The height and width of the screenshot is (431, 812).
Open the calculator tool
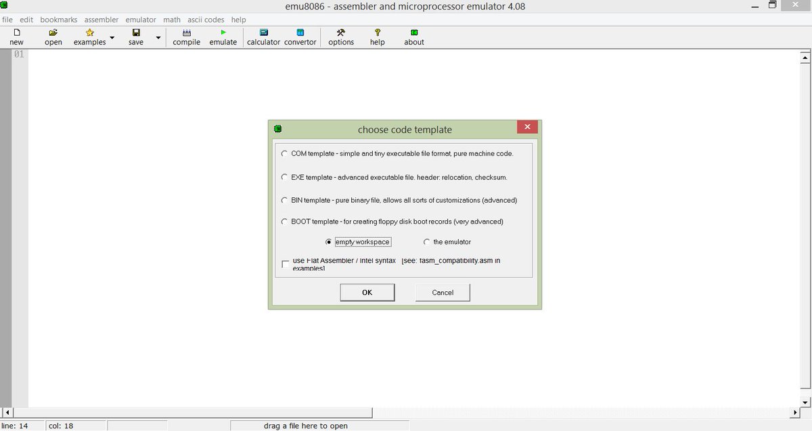point(263,32)
